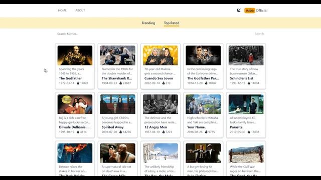Click the release date 1994-09-23
The height and width of the screenshot is (180, 321).
(109, 83)
